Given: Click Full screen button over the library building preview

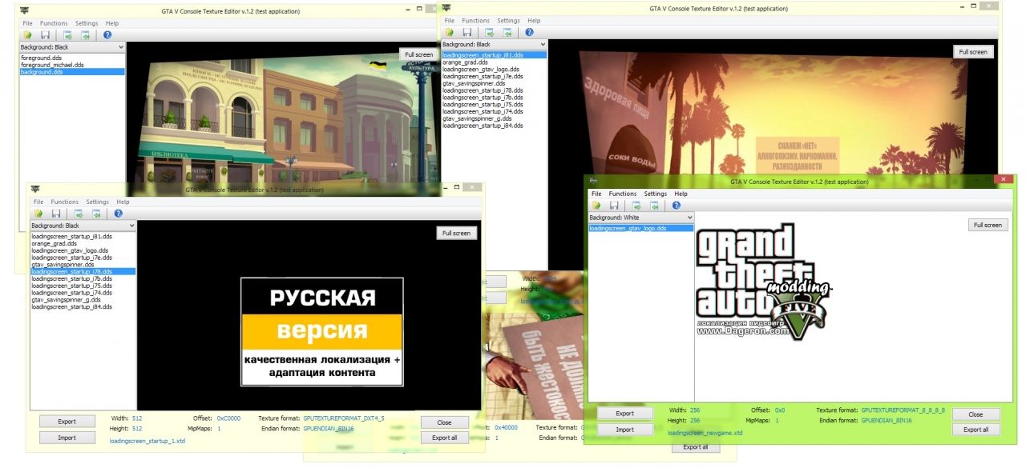Looking at the screenshot, I should [419, 54].
